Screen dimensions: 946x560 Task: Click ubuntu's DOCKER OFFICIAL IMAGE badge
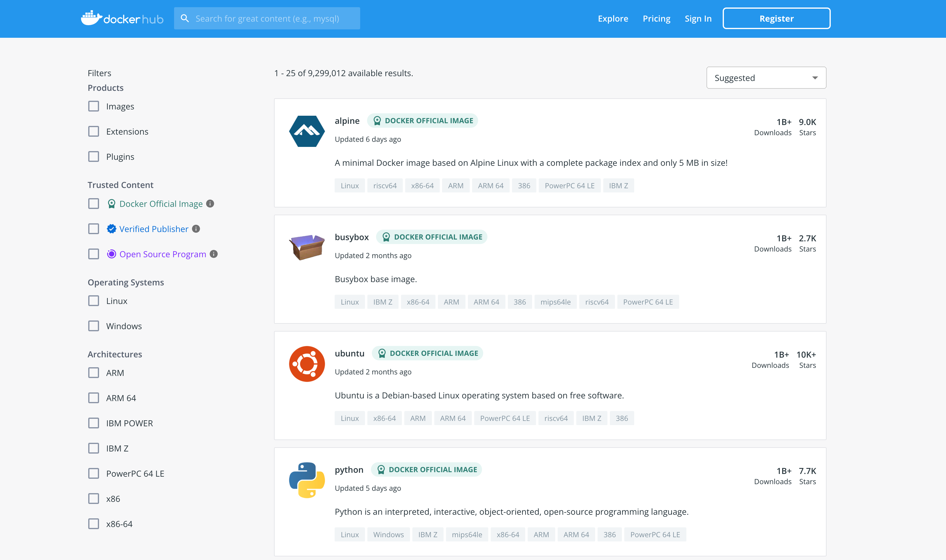427,353
